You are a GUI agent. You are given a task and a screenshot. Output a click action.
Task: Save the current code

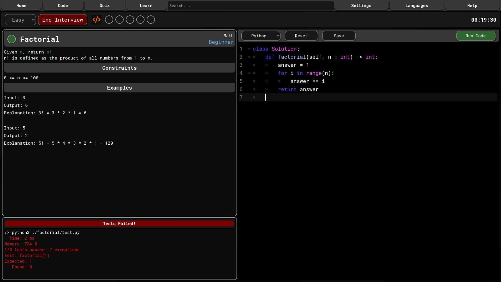click(x=339, y=36)
